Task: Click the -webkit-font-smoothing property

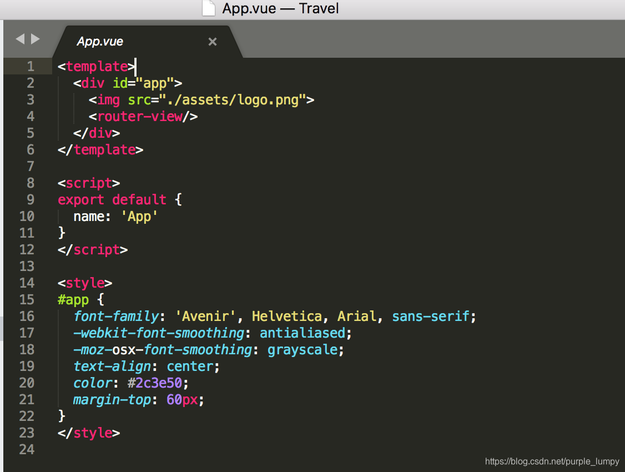Action: [x=159, y=333]
